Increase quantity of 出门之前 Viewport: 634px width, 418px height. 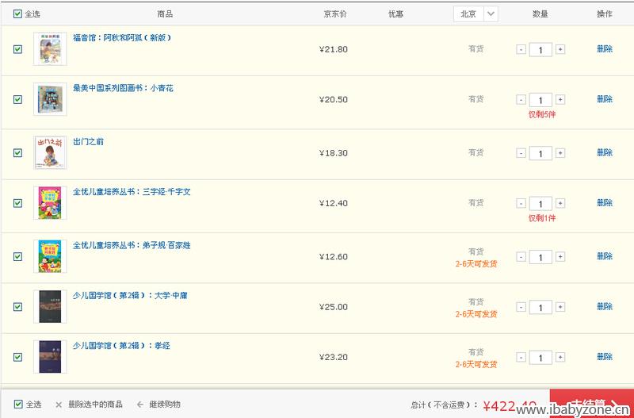(560, 153)
